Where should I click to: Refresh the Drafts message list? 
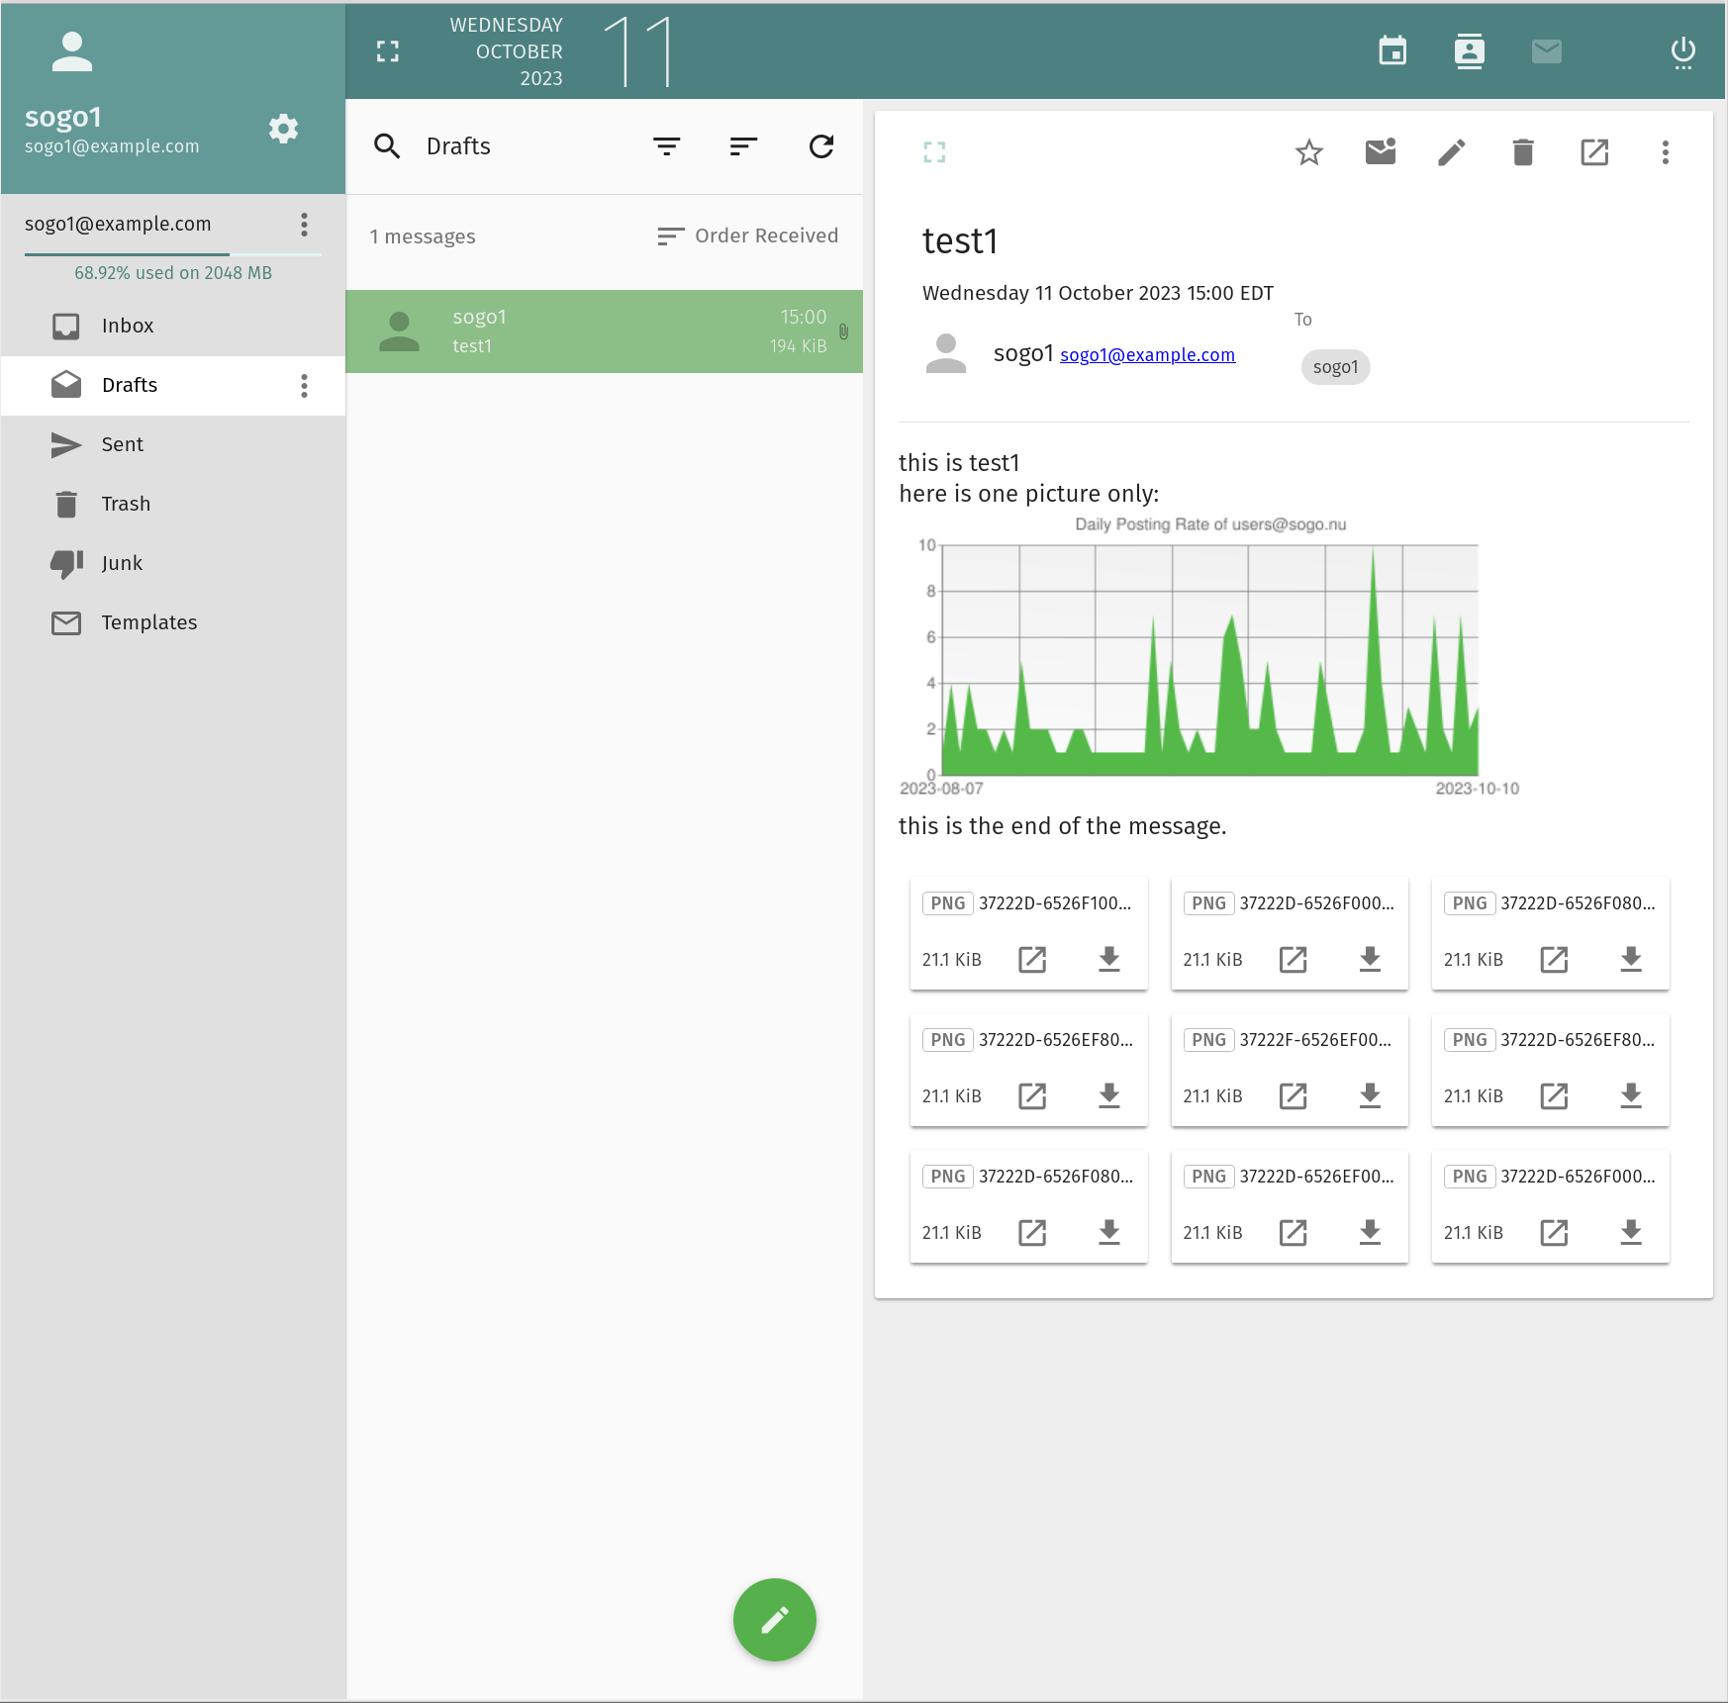point(820,146)
